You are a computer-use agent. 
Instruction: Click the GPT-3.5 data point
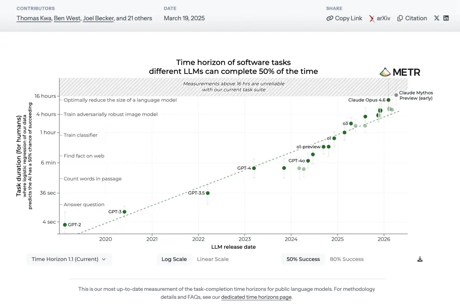[208, 193]
